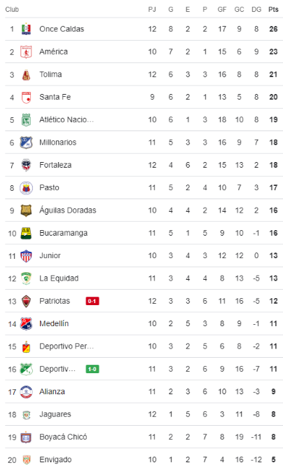Open the Junior striped crest
Viewport: 283px width, 470px height.
click(26, 255)
